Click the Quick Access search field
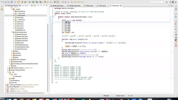Image resolution: width=178 pixels, height=100 pixels. click(157, 2)
